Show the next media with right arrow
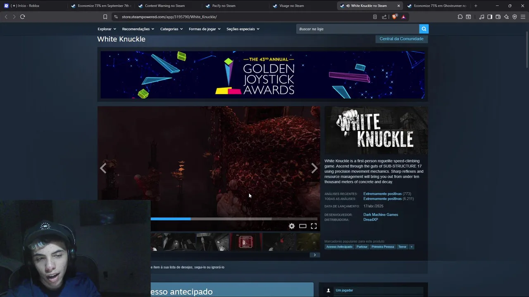Screen dimensions: 529x297 (x=315, y=168)
